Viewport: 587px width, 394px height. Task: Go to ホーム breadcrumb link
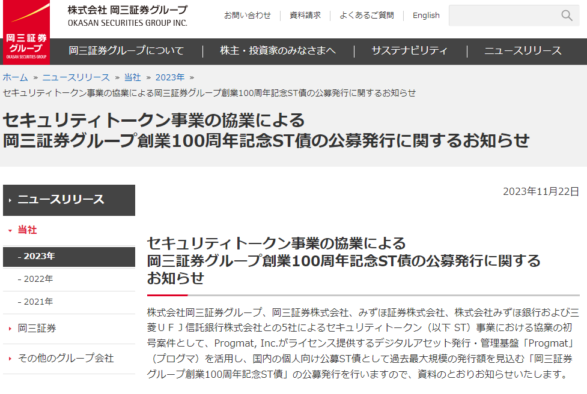pyautogui.click(x=16, y=77)
